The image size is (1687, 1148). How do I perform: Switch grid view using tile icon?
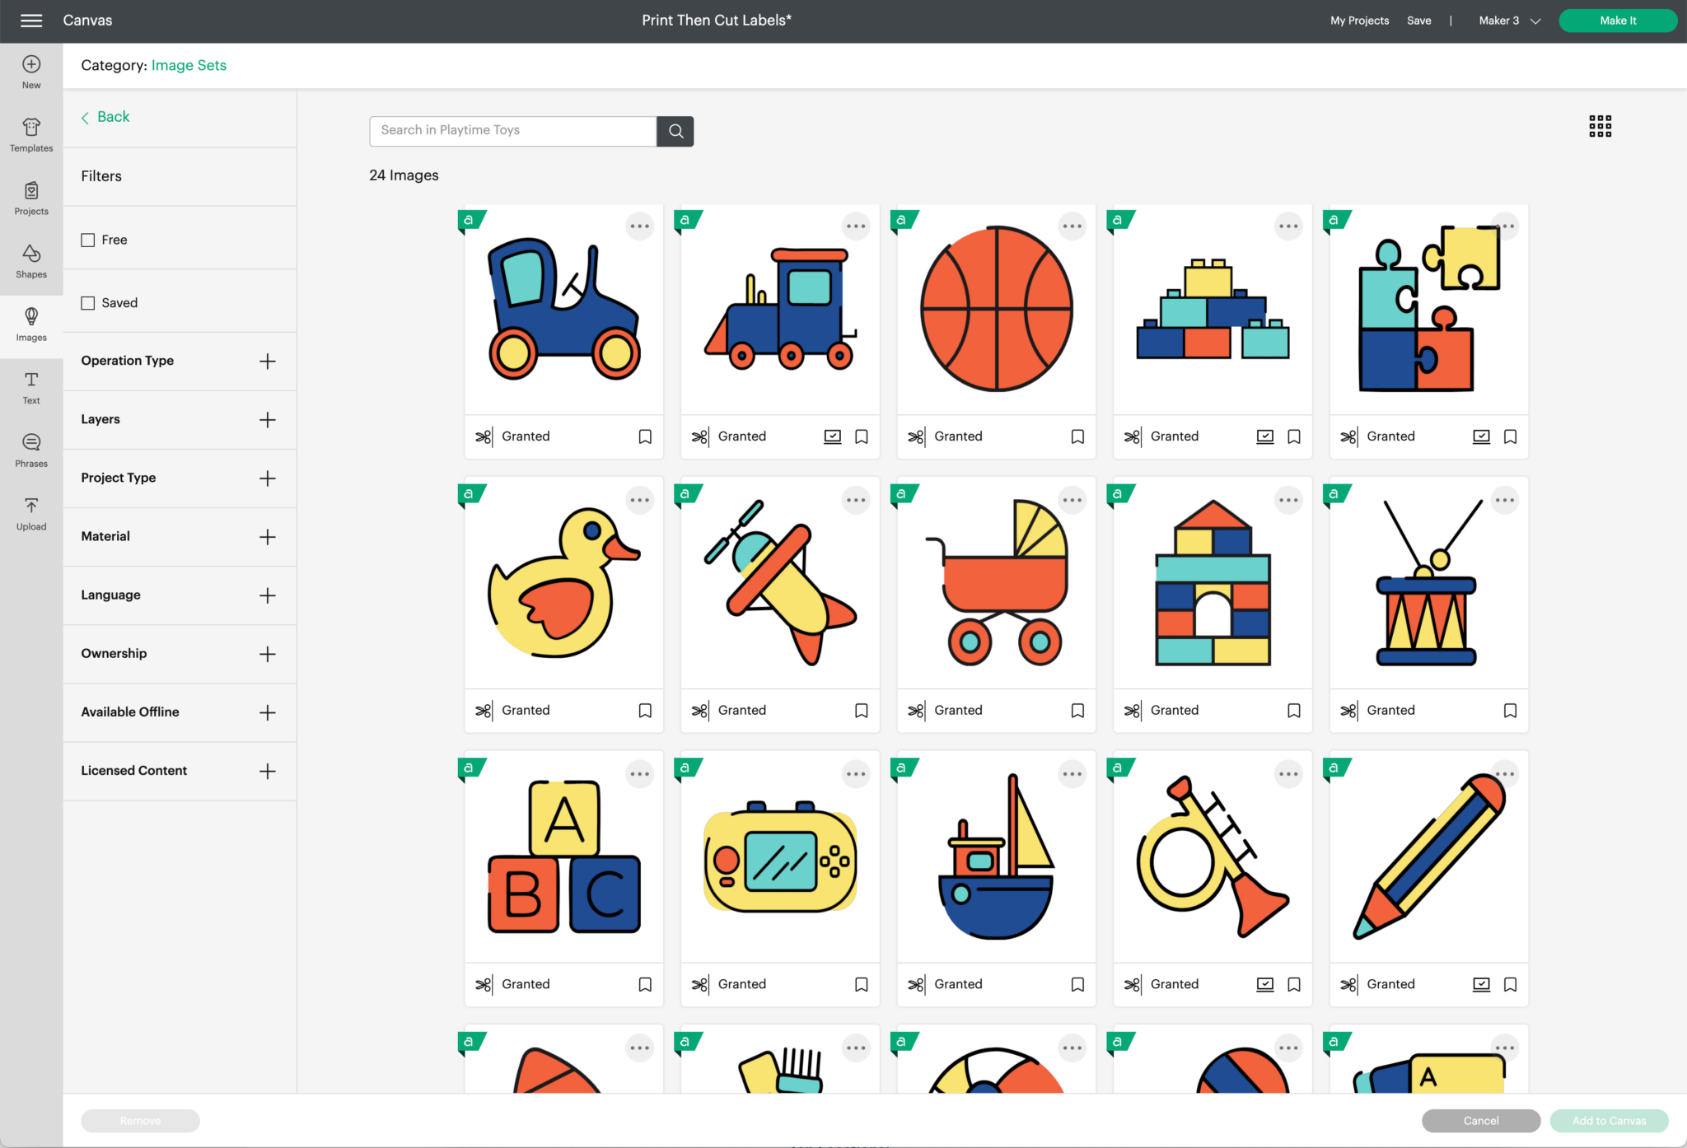click(1600, 126)
